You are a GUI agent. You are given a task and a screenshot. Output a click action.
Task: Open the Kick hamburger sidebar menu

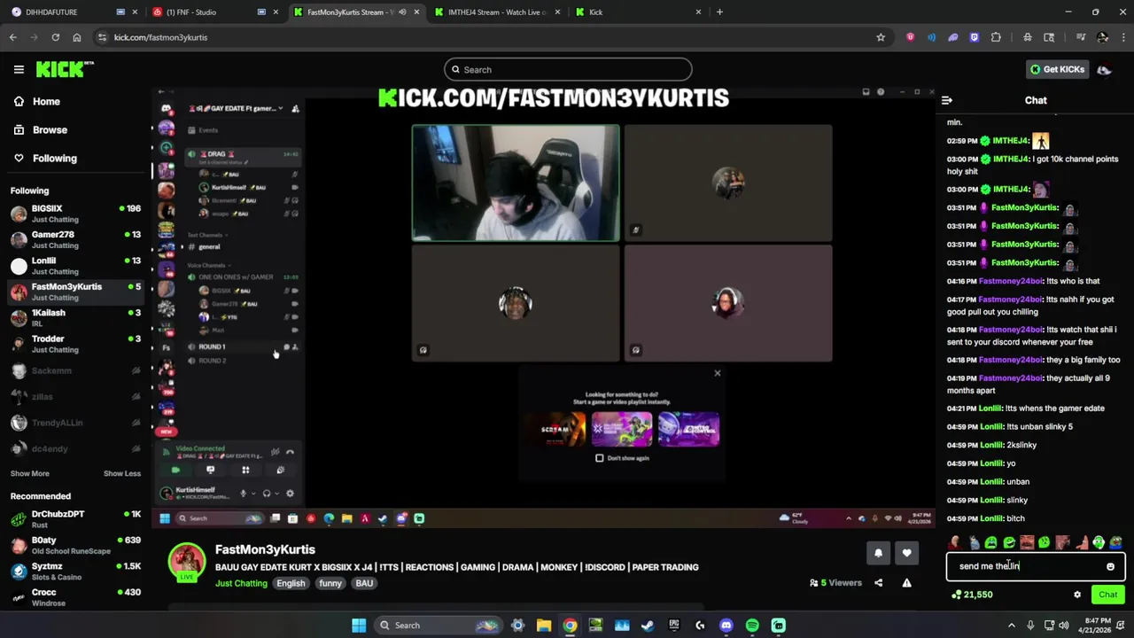[x=19, y=69]
